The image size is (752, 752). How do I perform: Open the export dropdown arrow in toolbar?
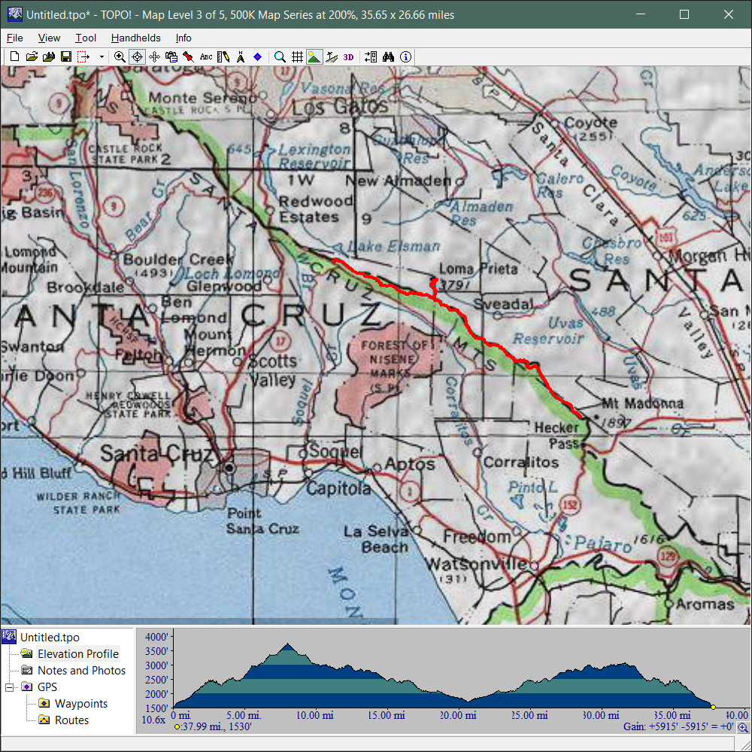(x=102, y=56)
